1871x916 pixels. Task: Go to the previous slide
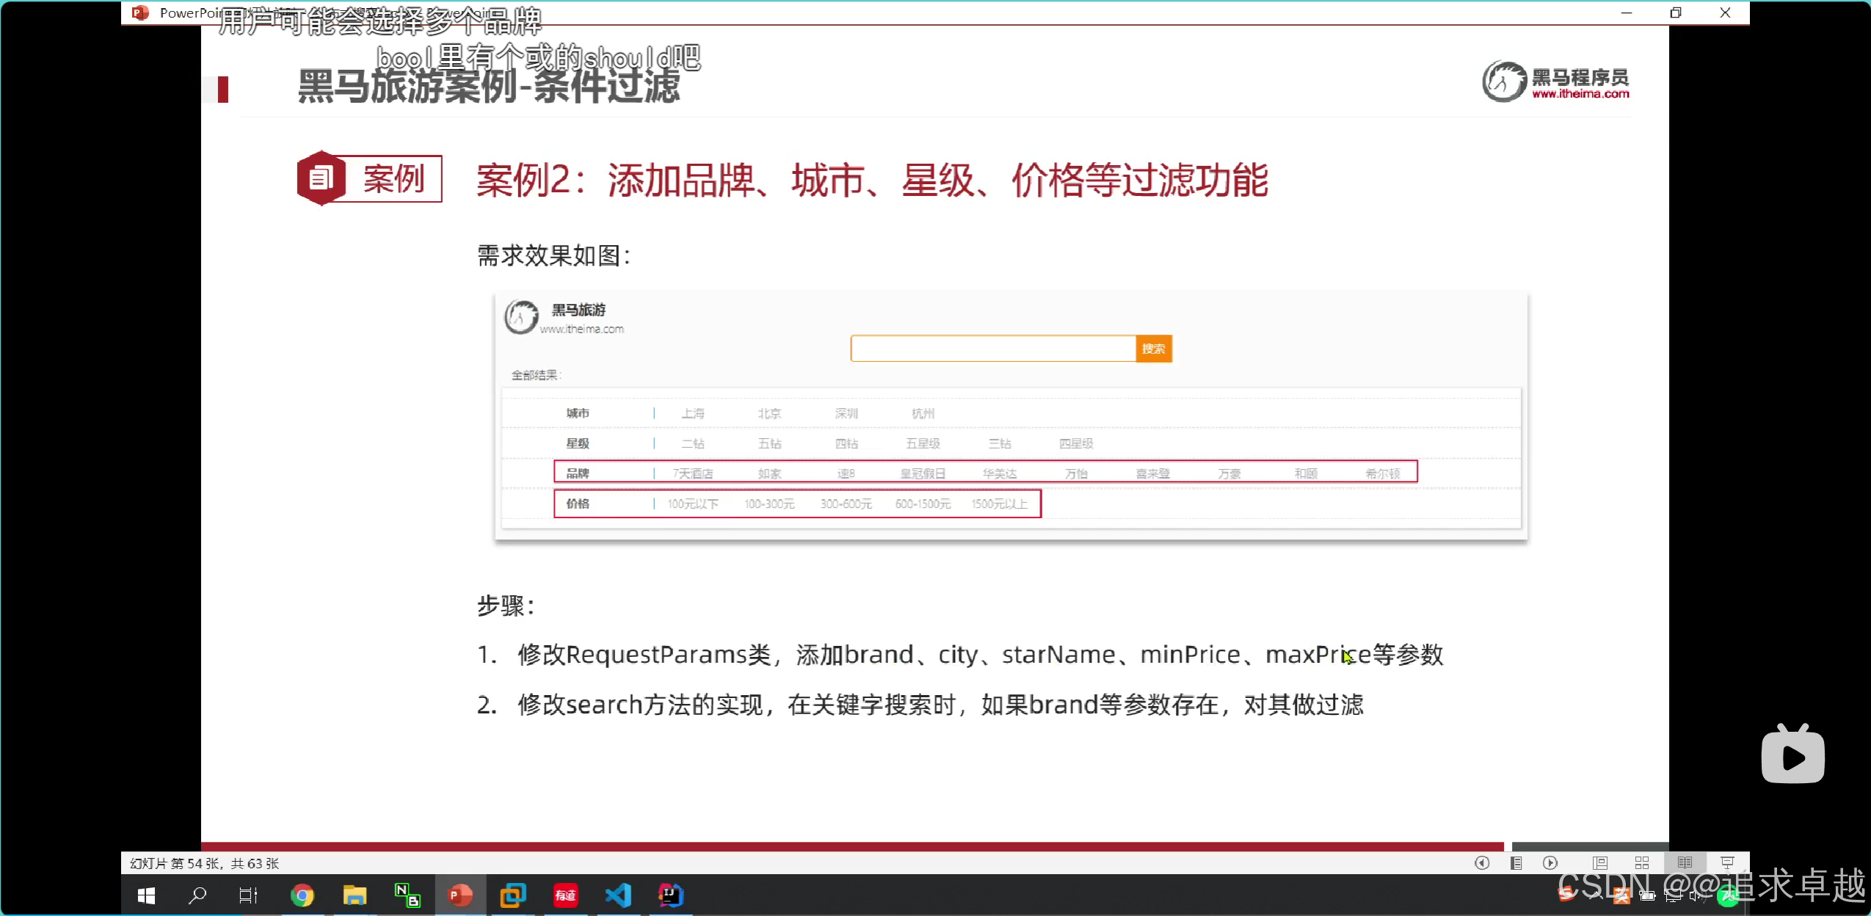click(x=1482, y=863)
